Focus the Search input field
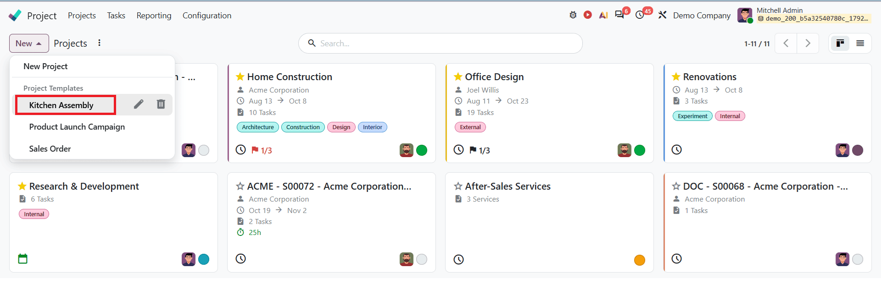 pos(440,44)
